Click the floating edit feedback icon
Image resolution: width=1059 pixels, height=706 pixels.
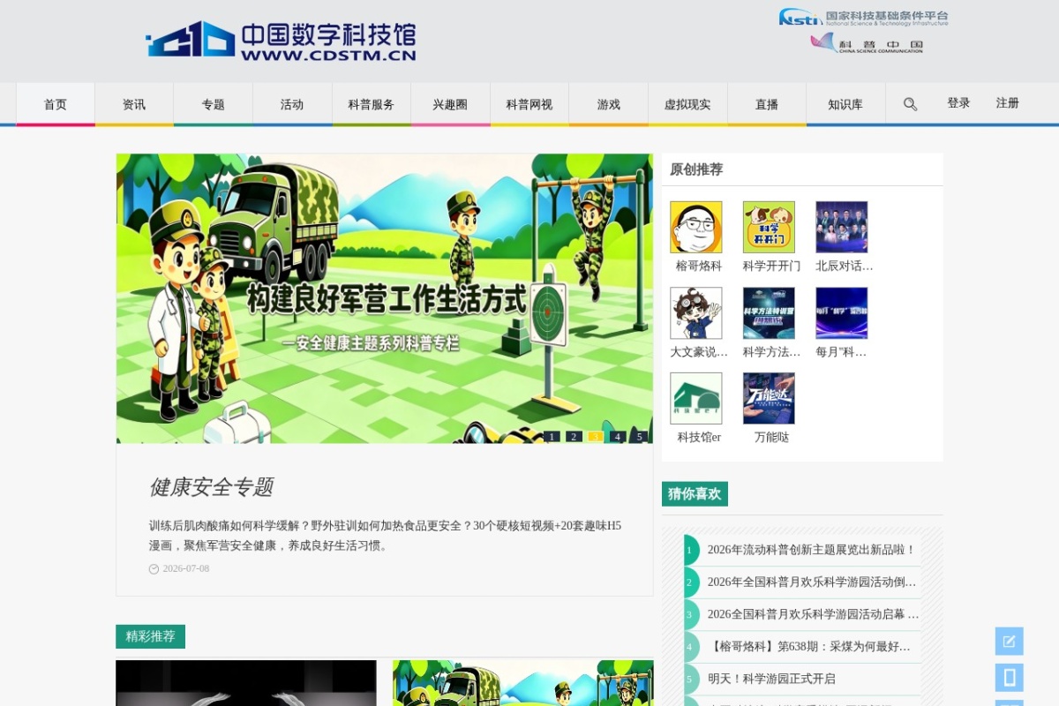[x=1009, y=641]
